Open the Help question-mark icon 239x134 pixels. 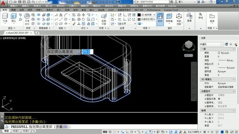pos(211,2)
